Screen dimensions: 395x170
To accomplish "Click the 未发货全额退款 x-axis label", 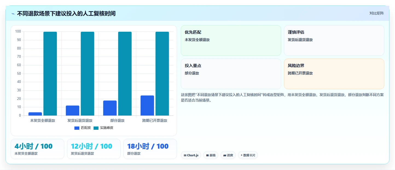I will [x=43, y=120].
